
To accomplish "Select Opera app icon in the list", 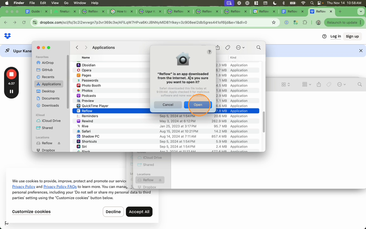I will (x=78, y=70).
